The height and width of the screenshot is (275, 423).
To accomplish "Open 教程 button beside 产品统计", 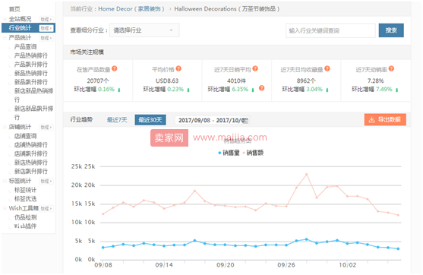I will pyautogui.click(x=46, y=38).
